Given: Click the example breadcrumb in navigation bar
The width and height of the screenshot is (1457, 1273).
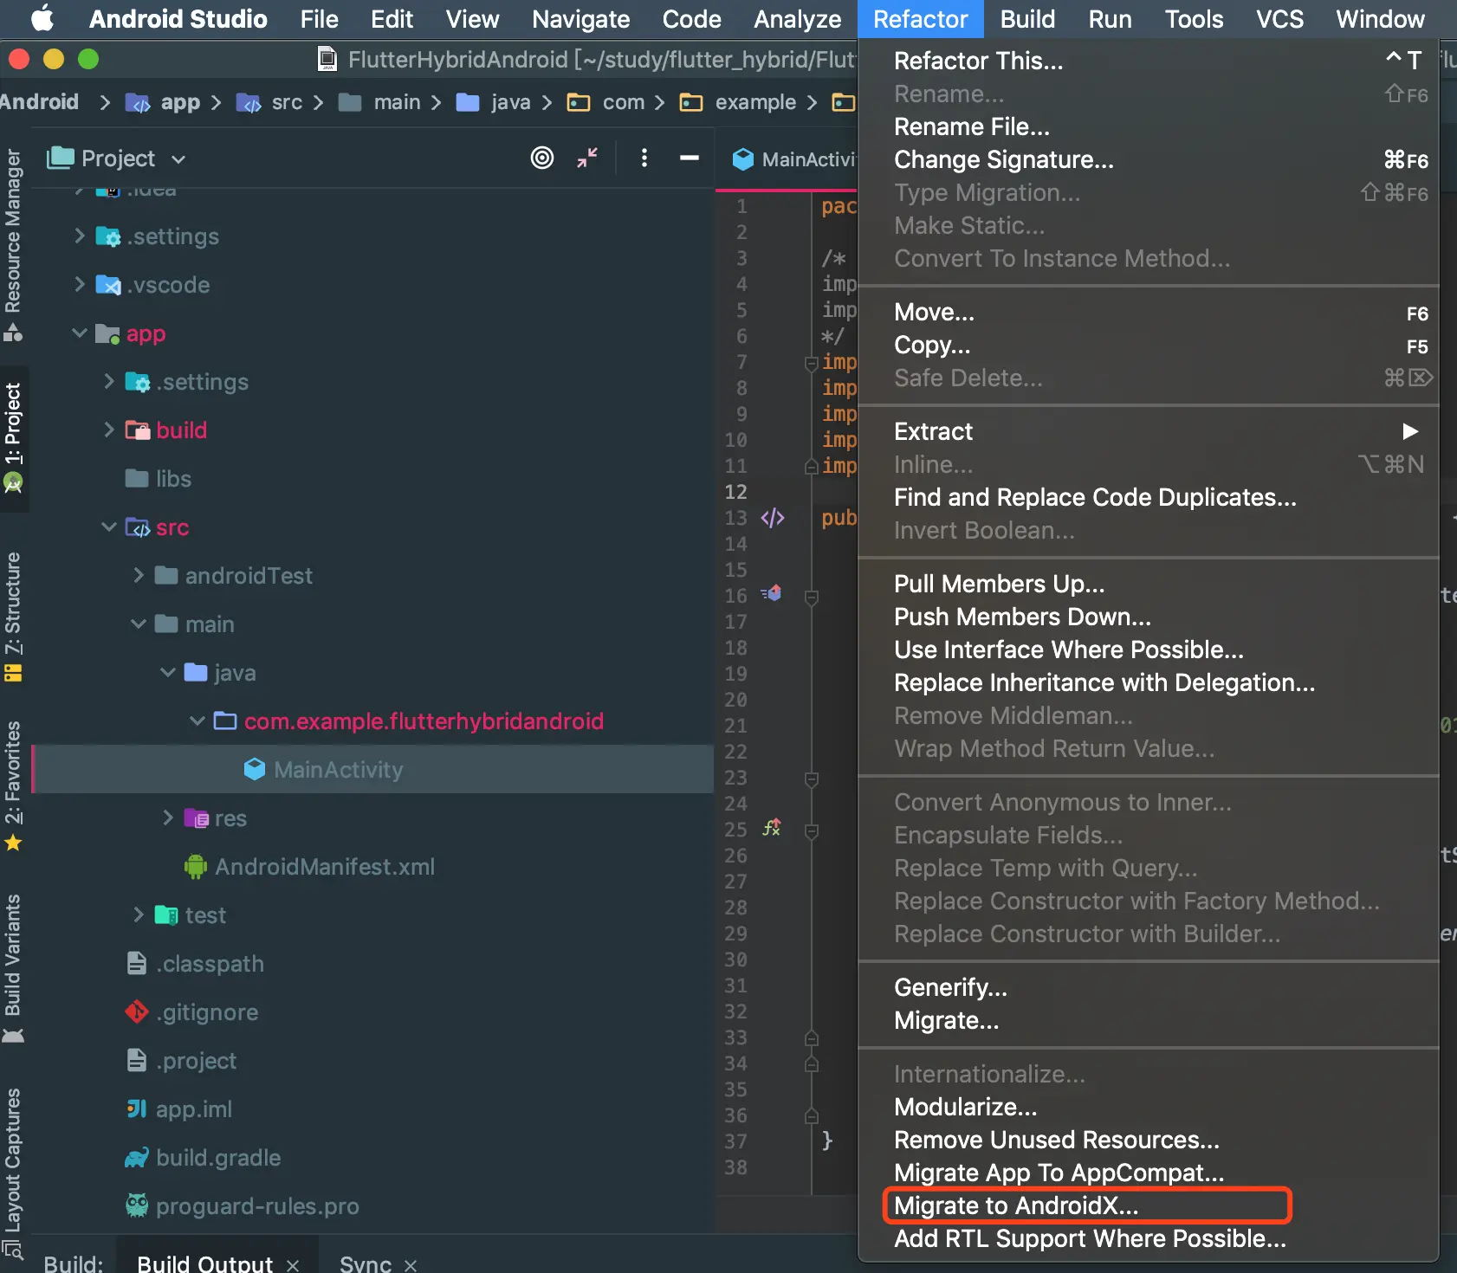Looking at the screenshot, I should click(x=737, y=102).
